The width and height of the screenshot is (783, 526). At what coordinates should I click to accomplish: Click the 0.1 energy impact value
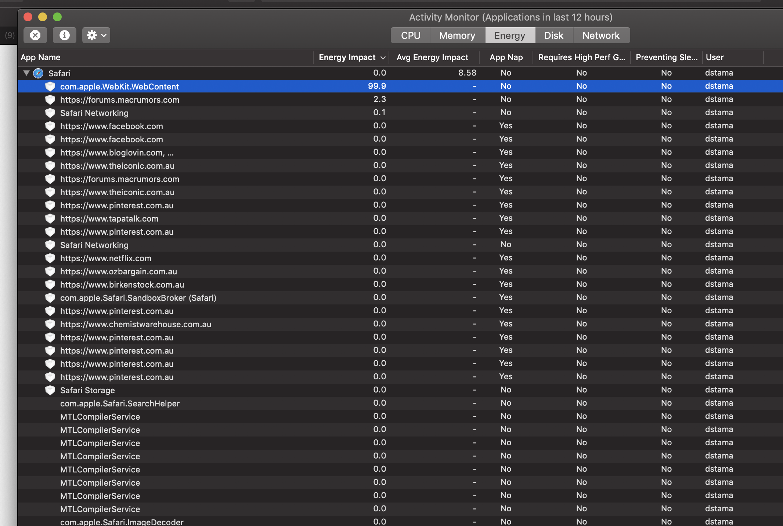click(x=379, y=113)
